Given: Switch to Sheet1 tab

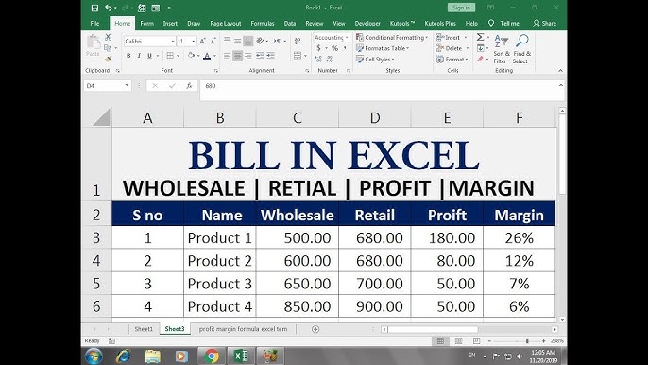Looking at the screenshot, I should [x=144, y=329].
